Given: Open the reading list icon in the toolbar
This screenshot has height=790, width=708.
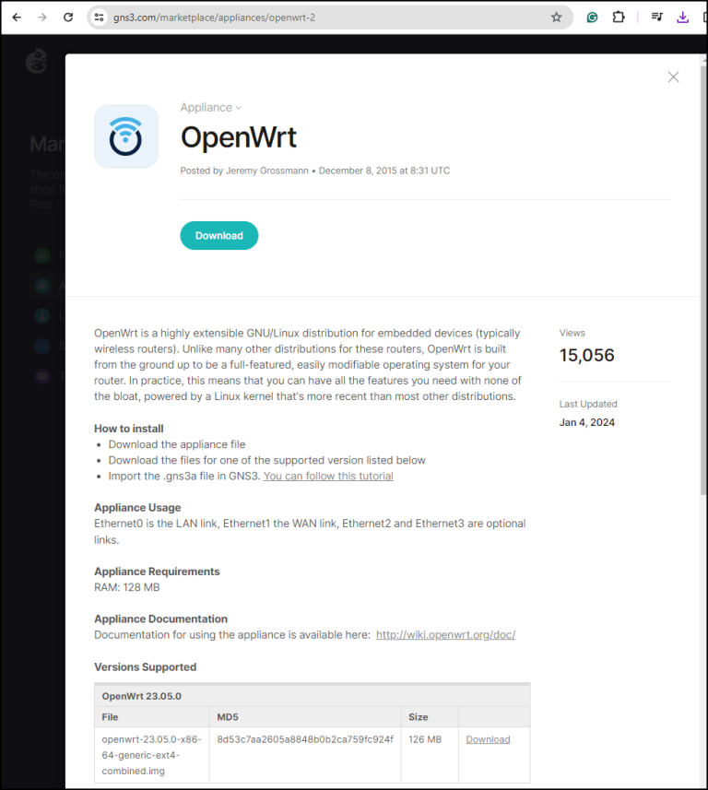Looking at the screenshot, I should pyautogui.click(x=656, y=18).
